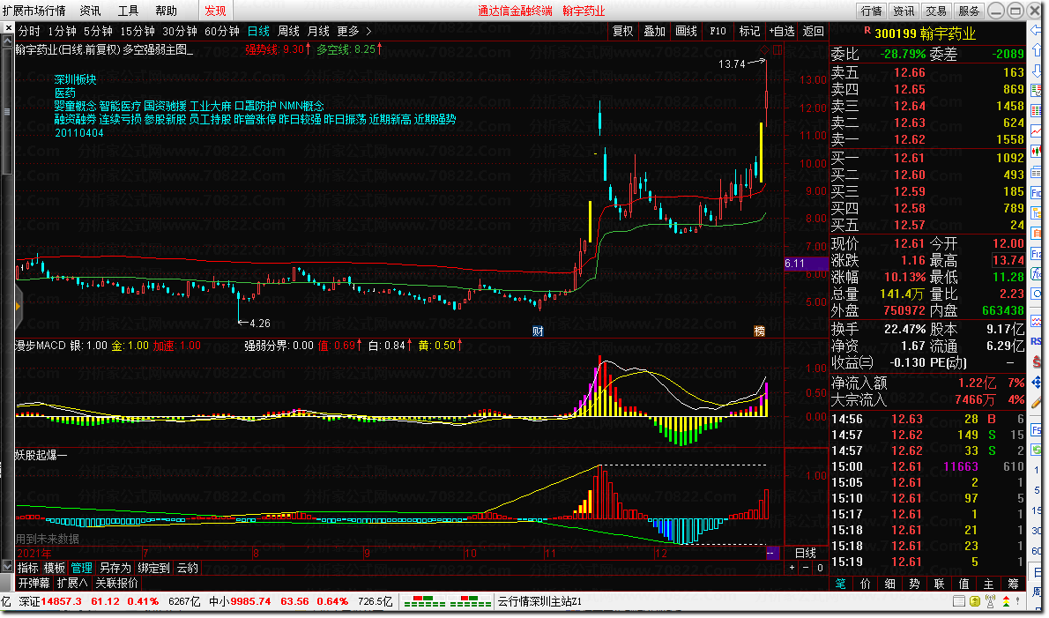The height and width of the screenshot is (618, 1049).
Task: Select the 分时 period tab
Action: 29,32
